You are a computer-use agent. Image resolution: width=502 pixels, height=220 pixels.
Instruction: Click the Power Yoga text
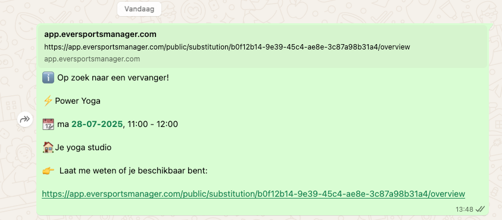coord(78,101)
